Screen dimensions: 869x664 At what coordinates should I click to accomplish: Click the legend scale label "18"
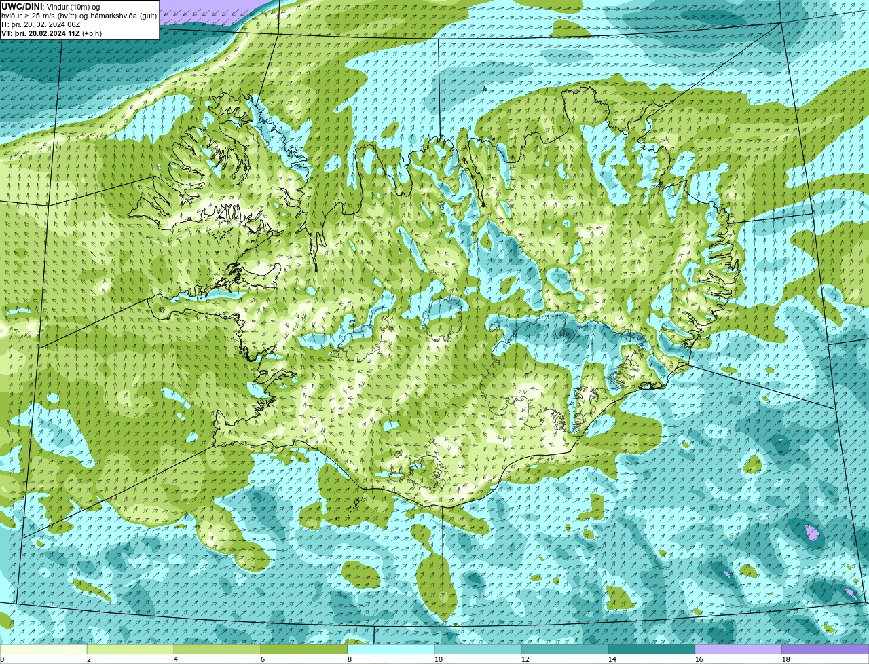point(786,659)
